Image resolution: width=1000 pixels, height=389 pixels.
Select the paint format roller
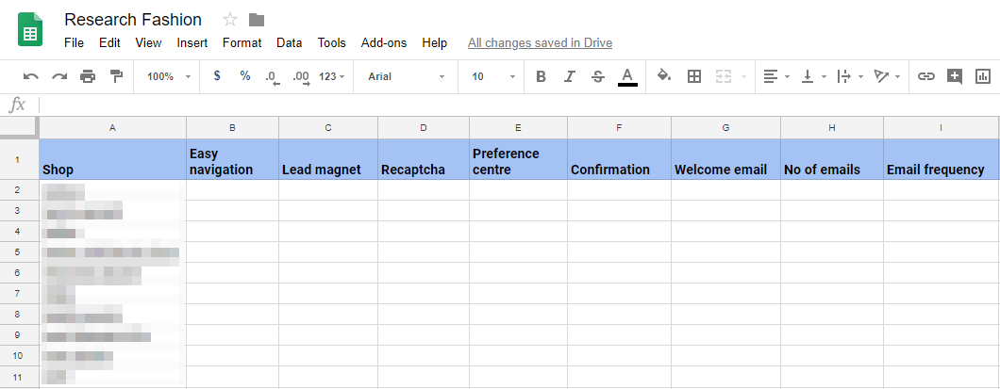116,76
